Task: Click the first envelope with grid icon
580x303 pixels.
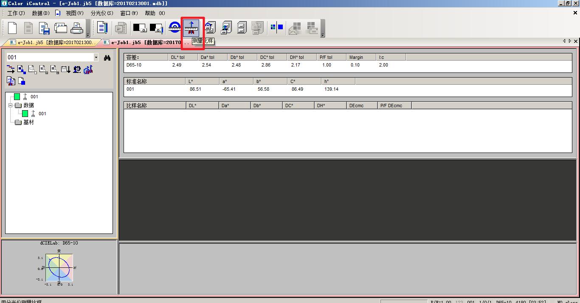Action: coord(295,28)
